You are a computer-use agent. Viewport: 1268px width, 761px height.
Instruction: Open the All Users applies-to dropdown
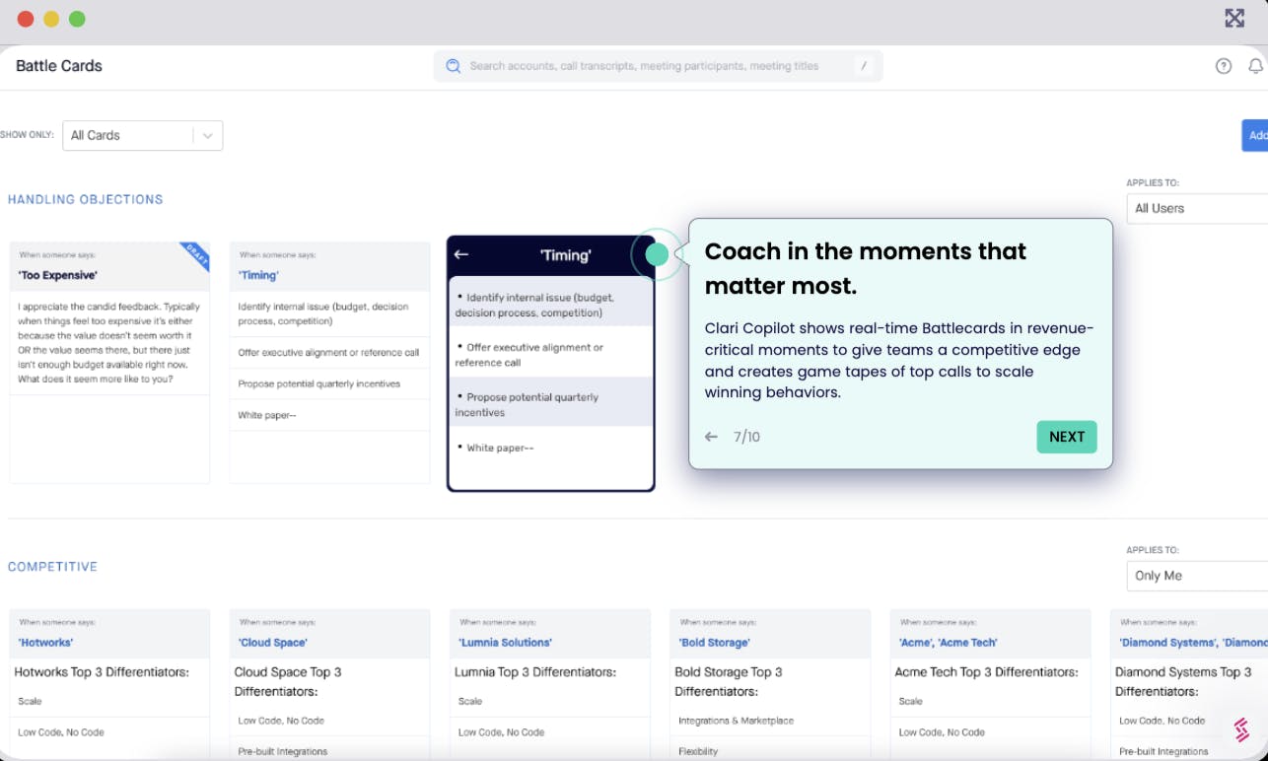pos(1197,208)
